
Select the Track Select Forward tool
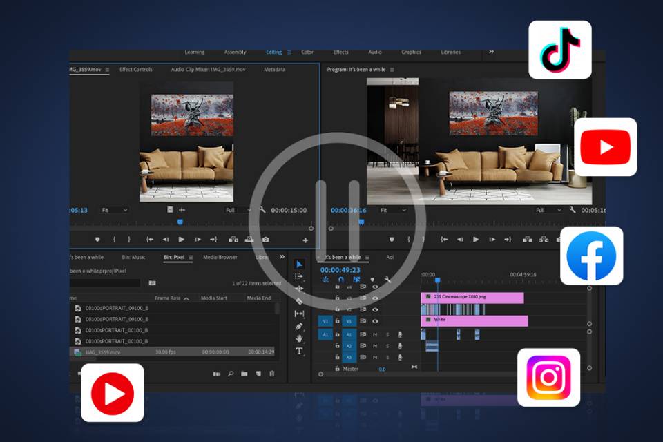[x=300, y=275]
